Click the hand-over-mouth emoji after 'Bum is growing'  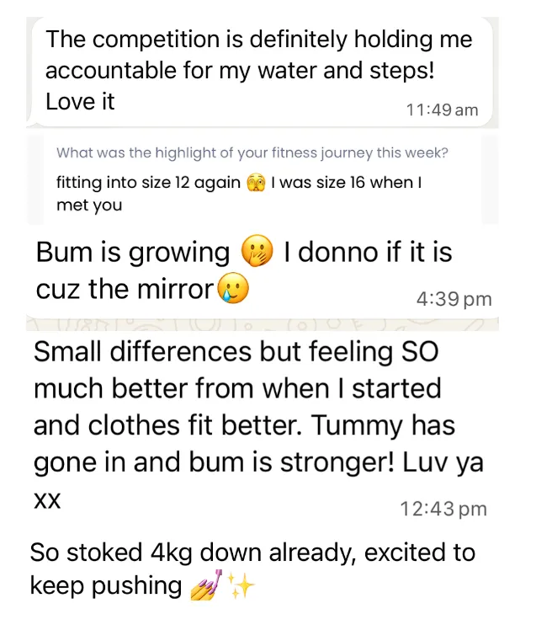click(257, 252)
